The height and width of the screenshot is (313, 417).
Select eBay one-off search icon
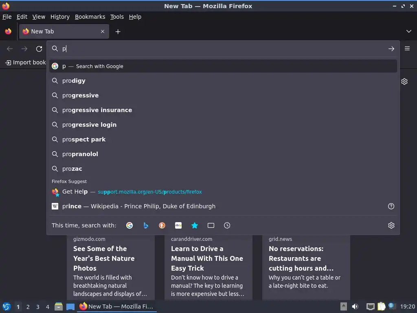pos(178,225)
